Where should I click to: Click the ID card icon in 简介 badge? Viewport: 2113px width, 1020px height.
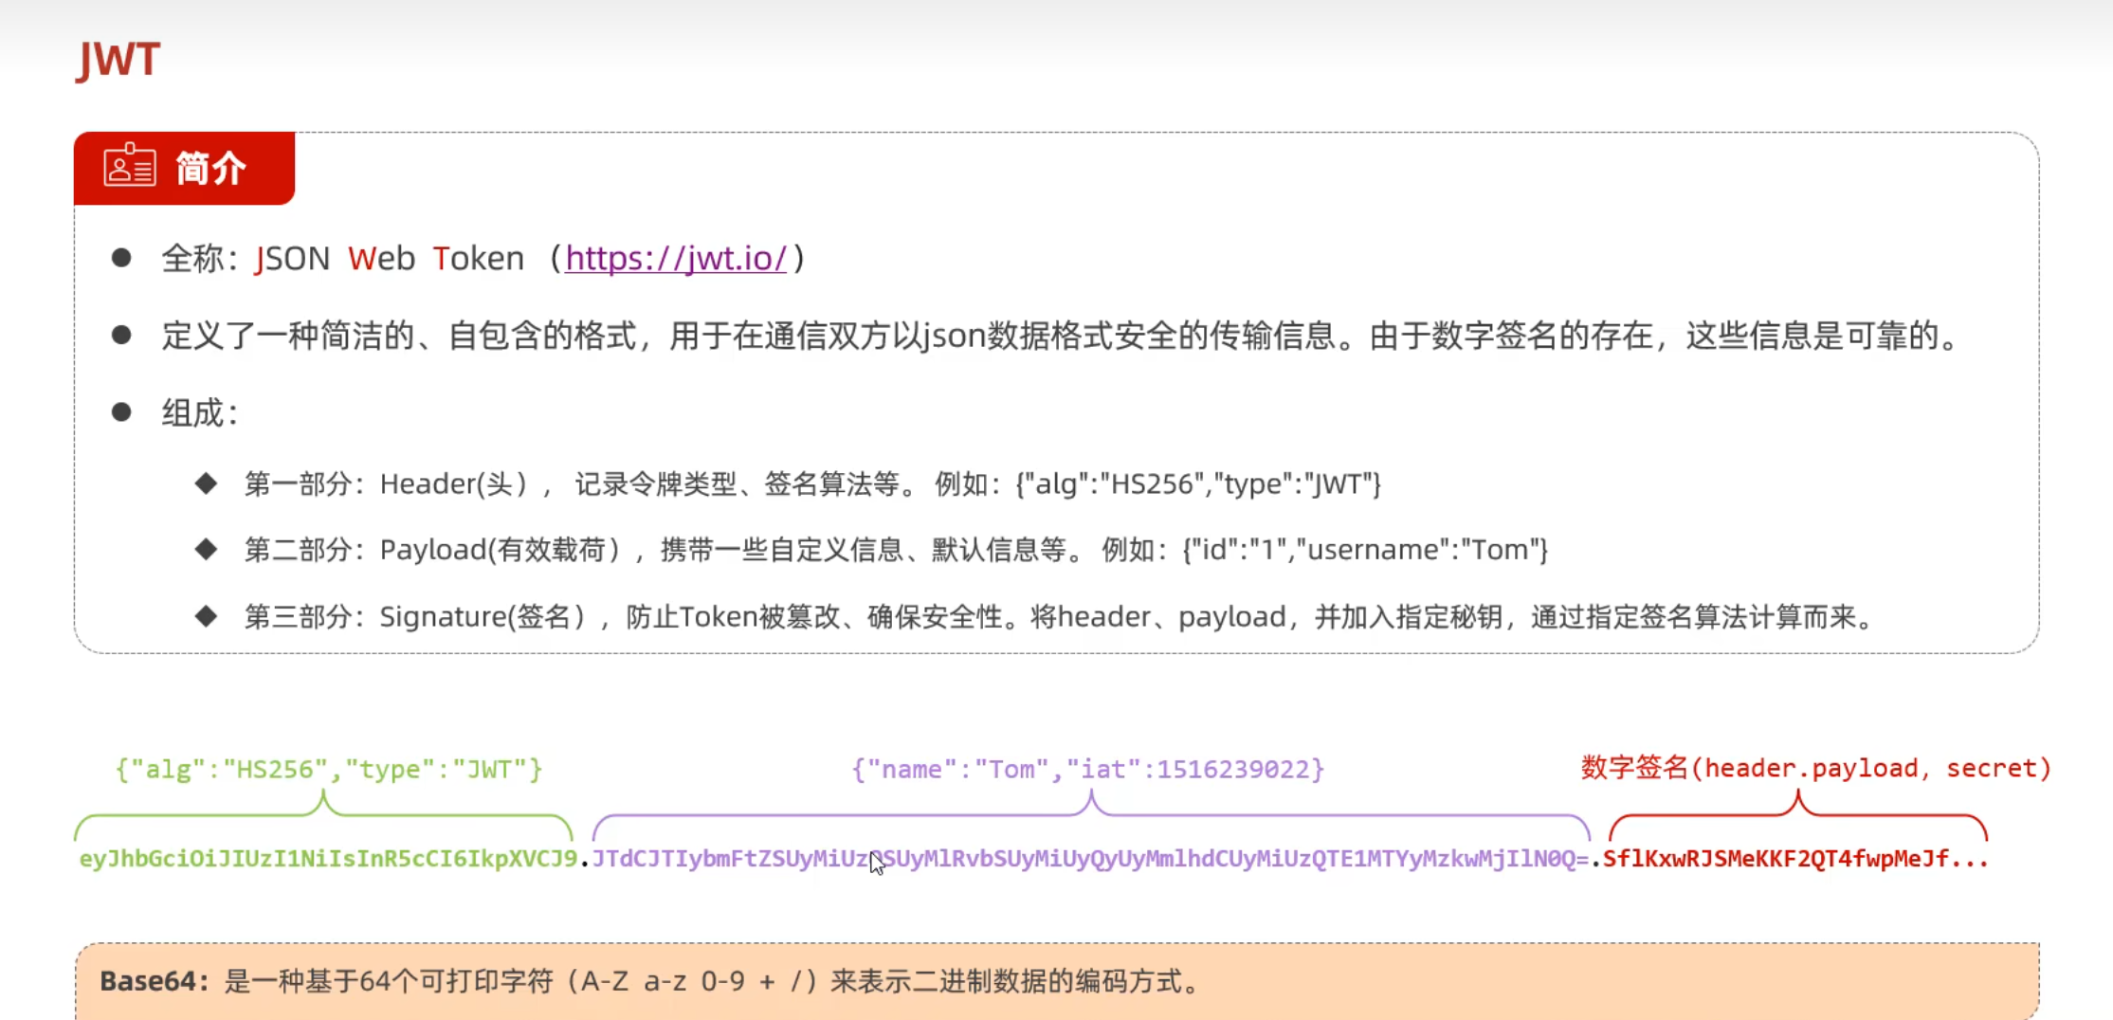click(130, 167)
